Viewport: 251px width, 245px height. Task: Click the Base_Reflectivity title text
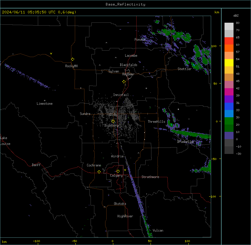coord(125,4)
